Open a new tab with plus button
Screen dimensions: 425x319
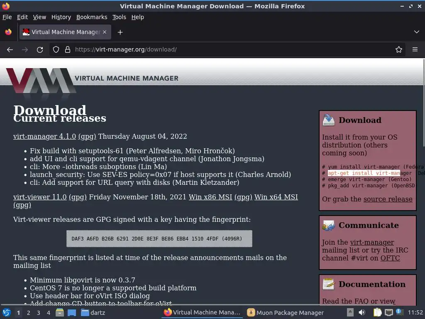point(120,32)
